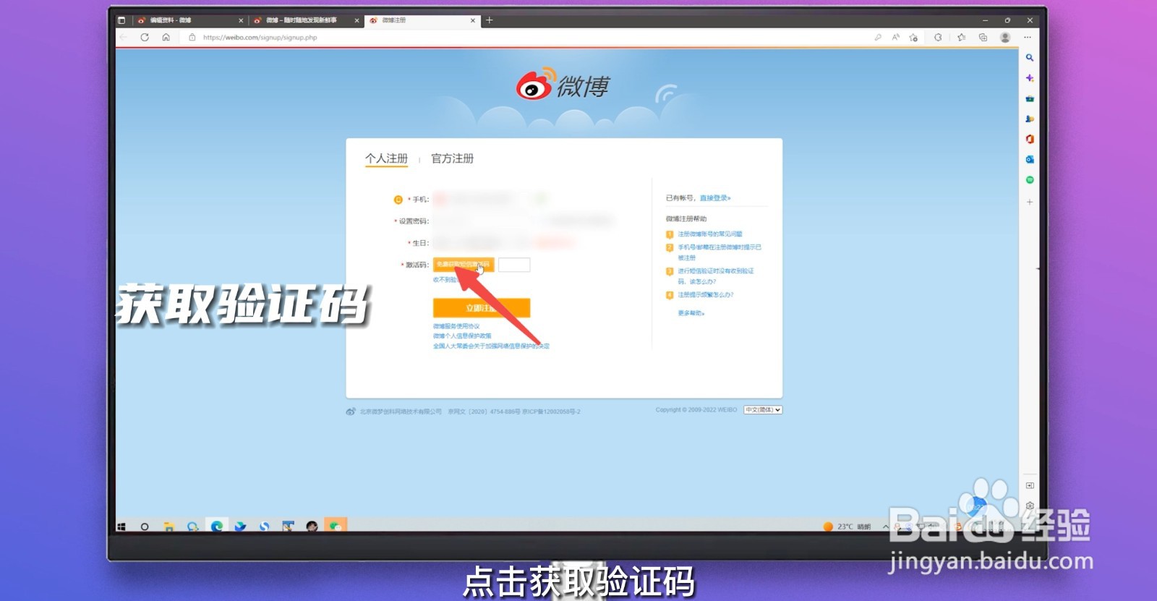Open WeChat from the taskbar
The image size is (1157, 601).
[336, 526]
